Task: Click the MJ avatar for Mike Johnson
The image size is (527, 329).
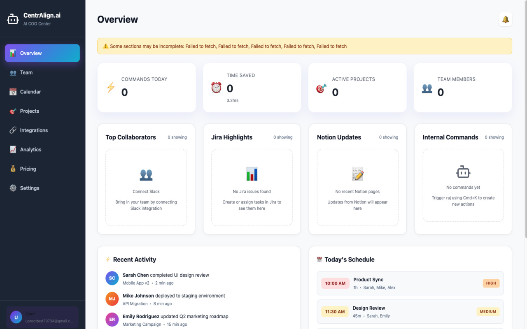Action: (x=112, y=299)
